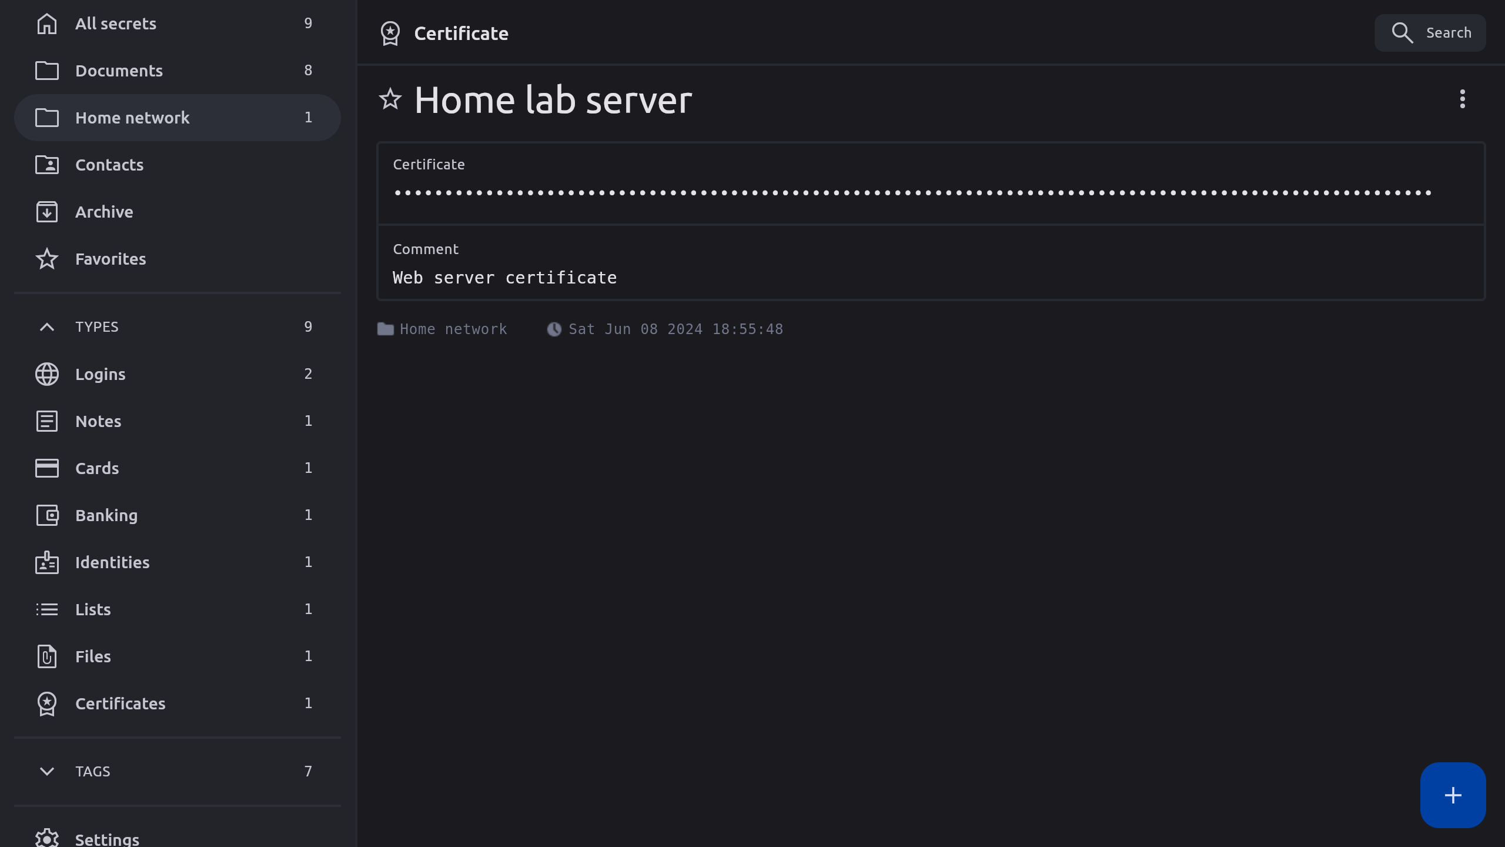Go to Favorites in sidebar

(111, 259)
